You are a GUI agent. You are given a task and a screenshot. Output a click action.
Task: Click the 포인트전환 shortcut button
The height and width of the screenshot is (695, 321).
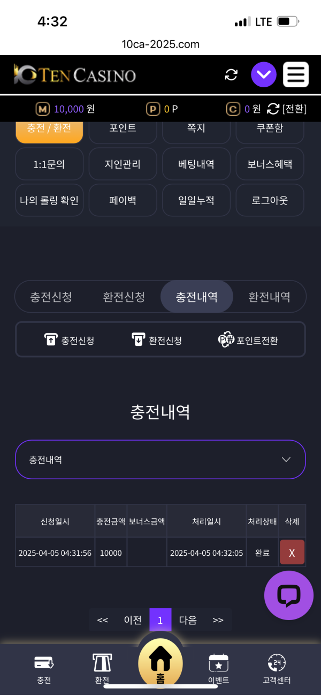(248, 339)
